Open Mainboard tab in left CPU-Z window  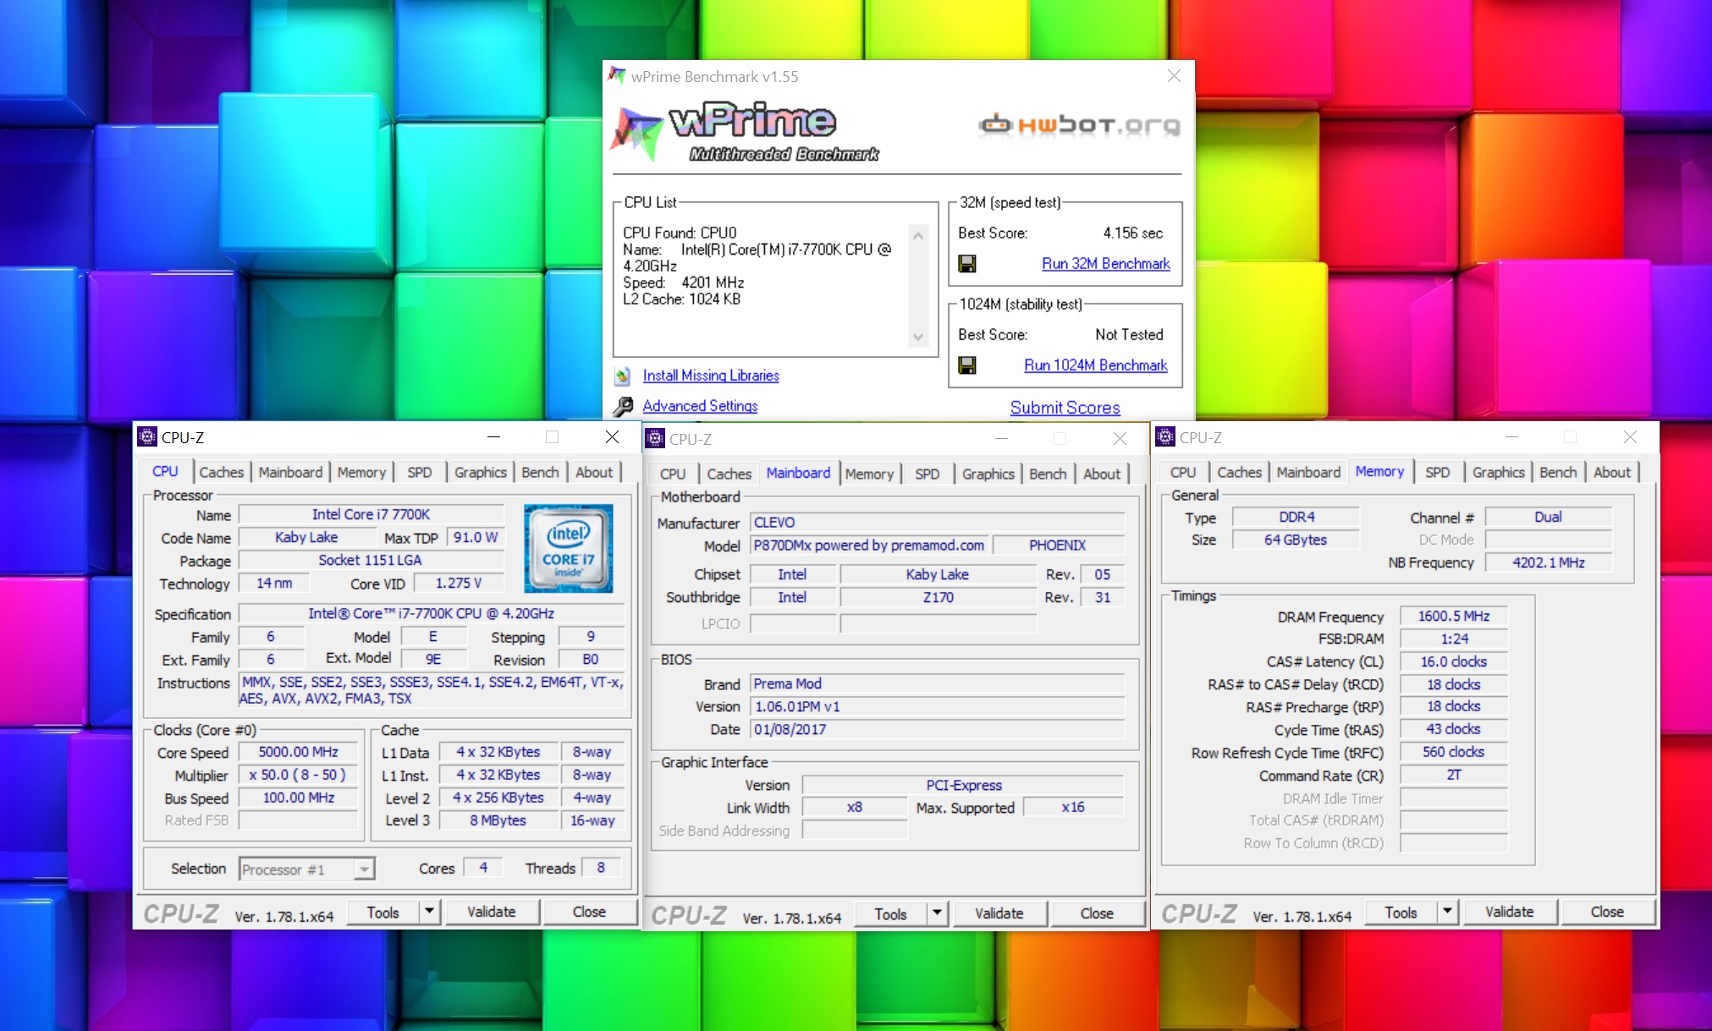tap(290, 472)
